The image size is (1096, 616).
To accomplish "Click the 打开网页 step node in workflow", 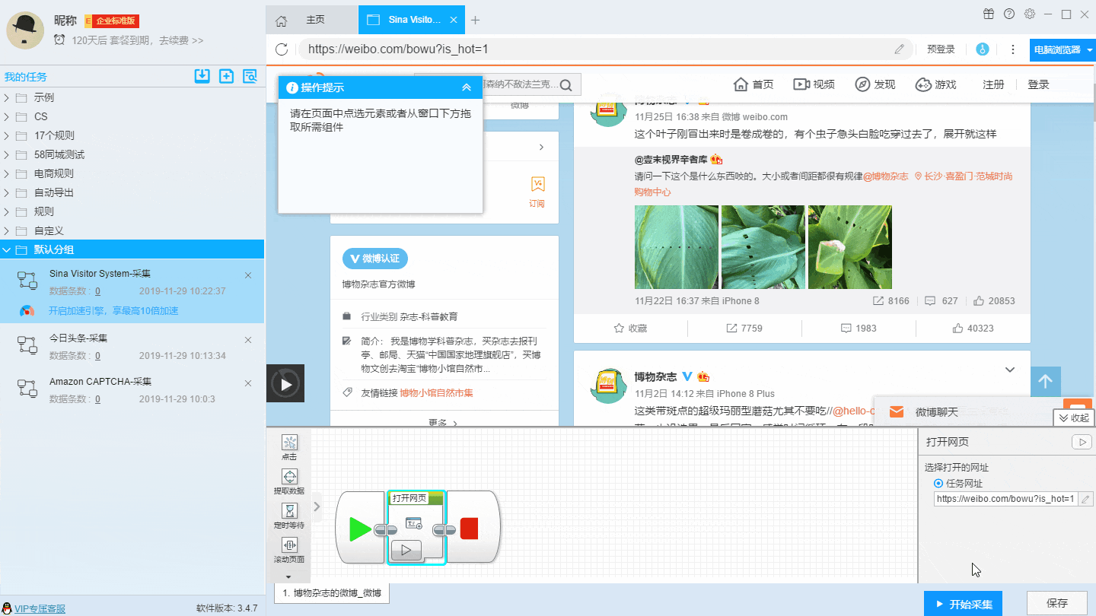I will coord(416,527).
